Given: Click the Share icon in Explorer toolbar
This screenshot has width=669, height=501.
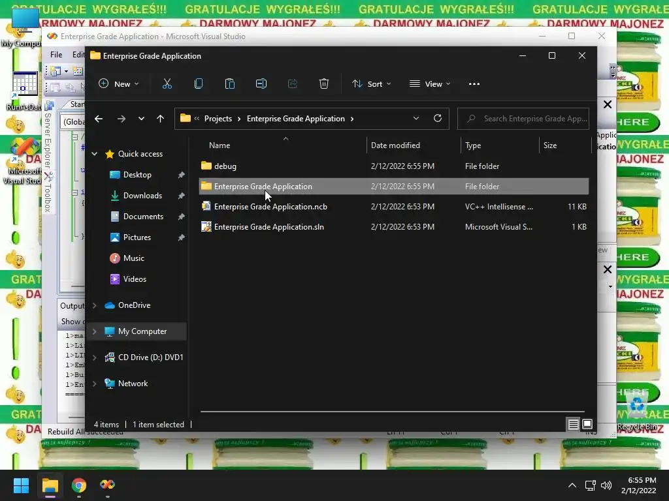Looking at the screenshot, I should [x=292, y=84].
